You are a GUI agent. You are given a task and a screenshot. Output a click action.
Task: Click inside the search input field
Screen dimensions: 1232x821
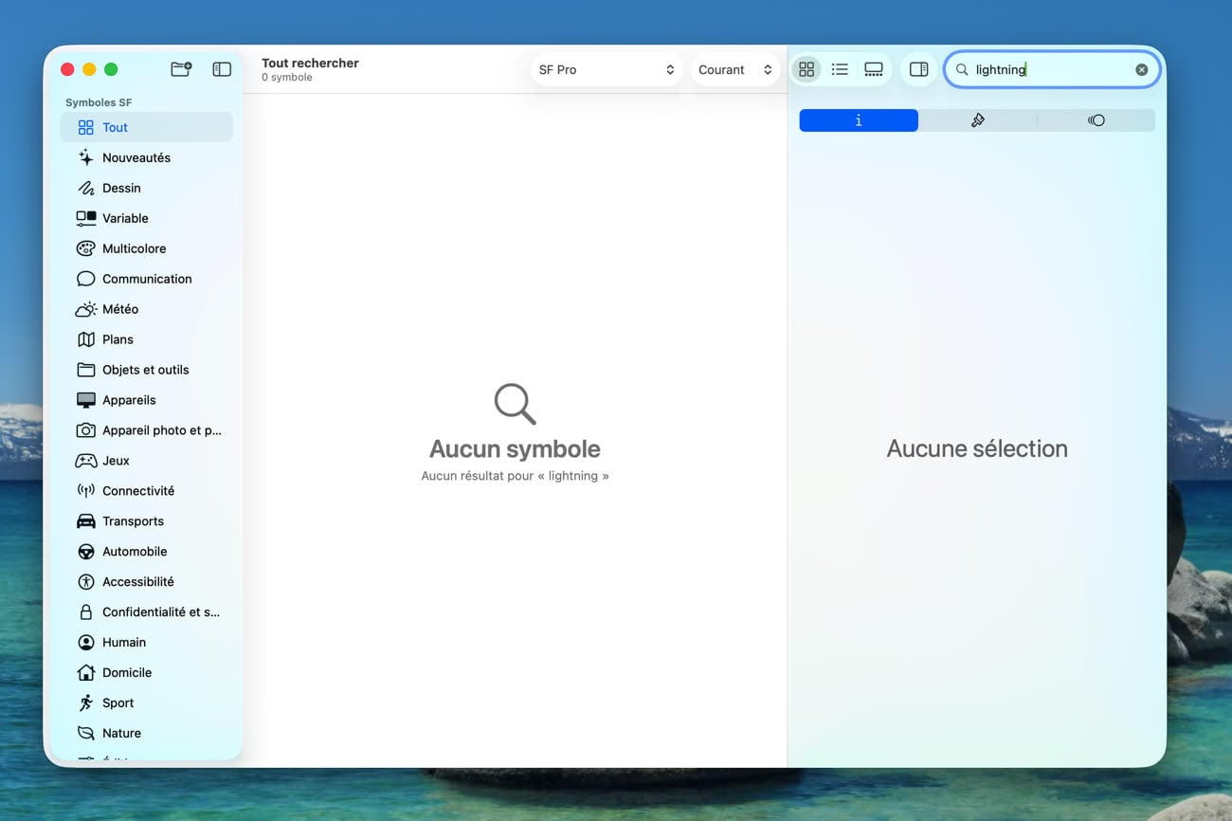(x=1042, y=68)
